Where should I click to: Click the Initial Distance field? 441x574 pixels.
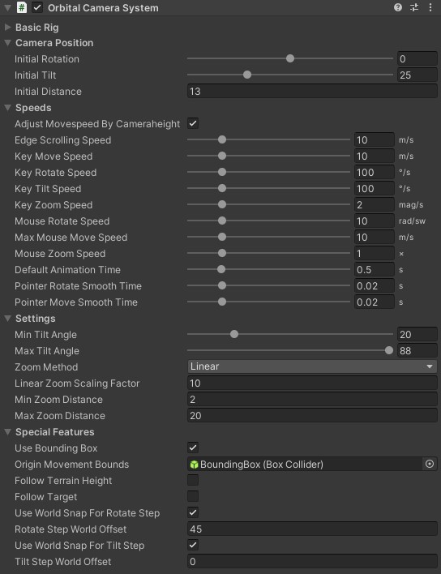point(312,91)
